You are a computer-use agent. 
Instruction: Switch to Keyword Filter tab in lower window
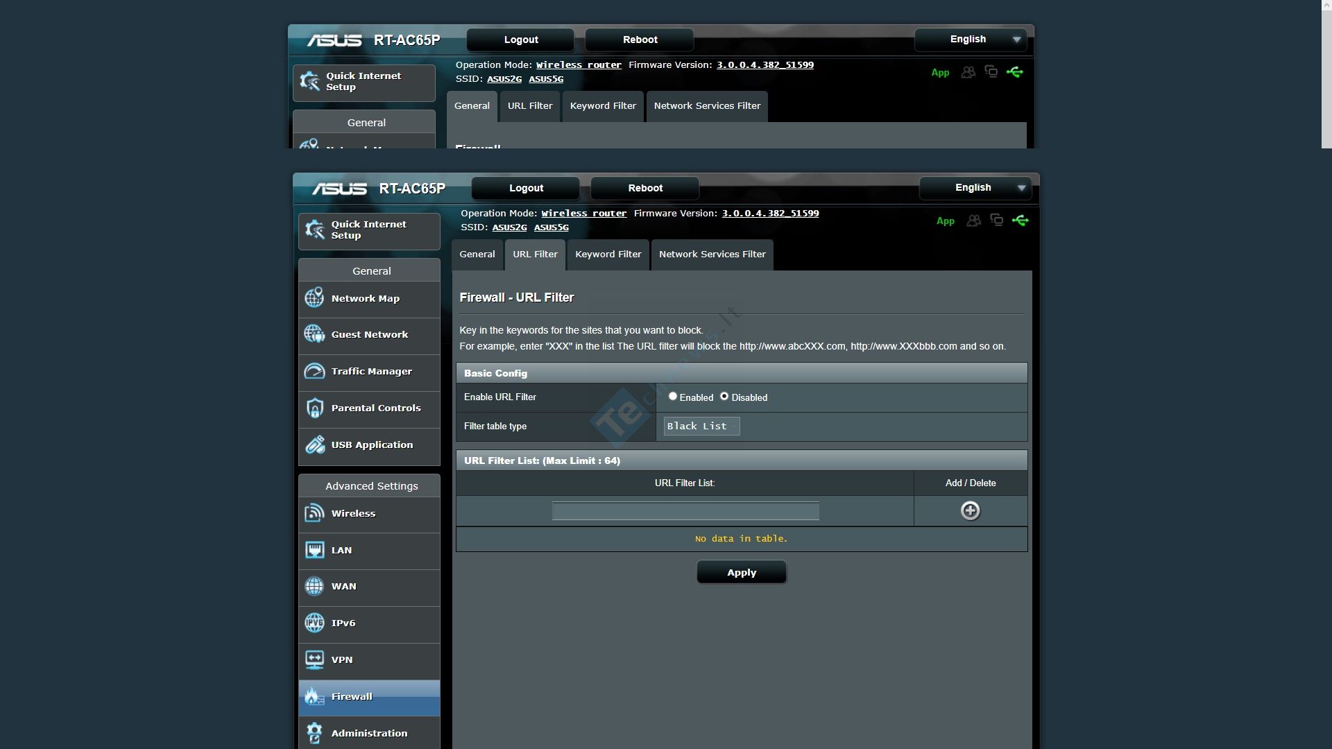[608, 255]
